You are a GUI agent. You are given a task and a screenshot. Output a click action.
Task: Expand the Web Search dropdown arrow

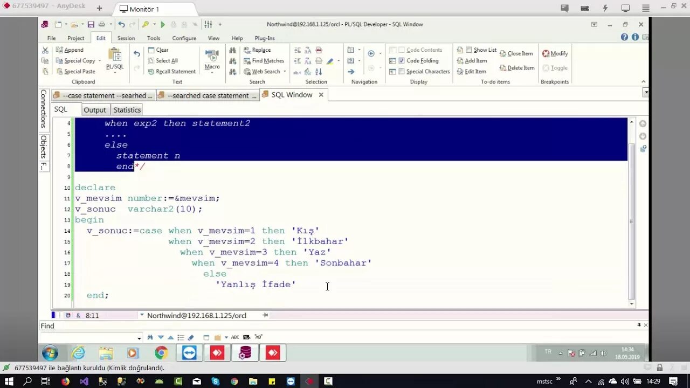285,72
